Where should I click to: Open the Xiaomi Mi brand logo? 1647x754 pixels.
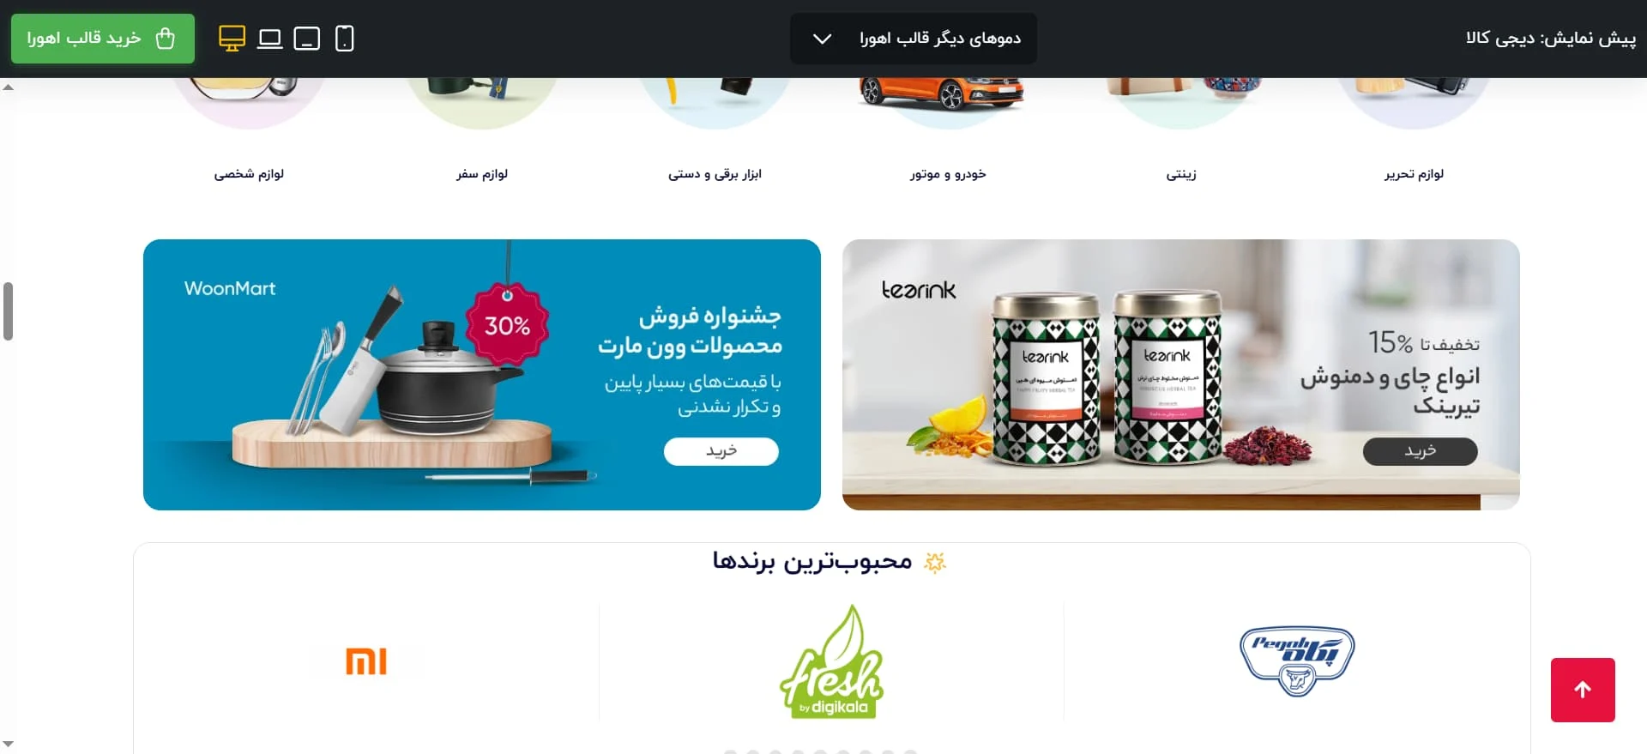tap(366, 661)
